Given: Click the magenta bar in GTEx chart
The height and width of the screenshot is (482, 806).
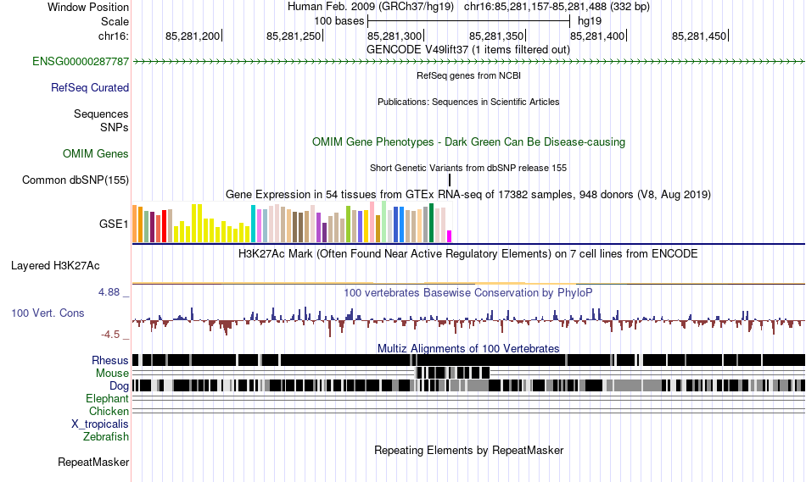Looking at the screenshot, I should tap(449, 236).
